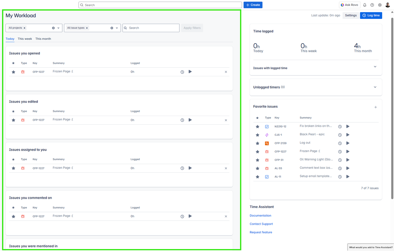Click clock icon for Log out CFP-2139

pos(340,143)
